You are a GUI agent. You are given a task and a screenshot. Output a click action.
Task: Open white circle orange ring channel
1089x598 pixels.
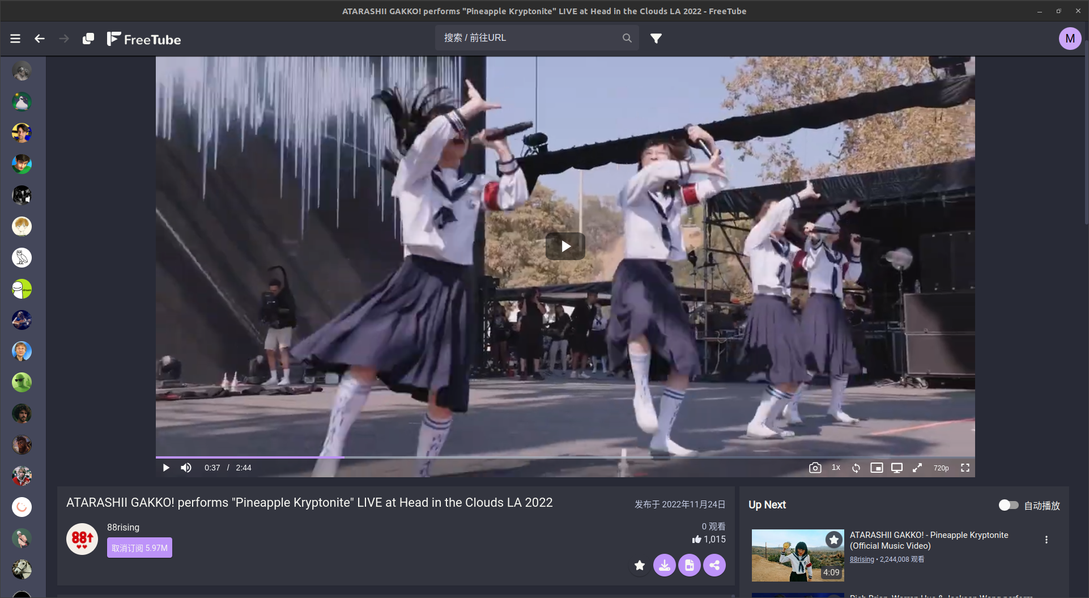22,507
